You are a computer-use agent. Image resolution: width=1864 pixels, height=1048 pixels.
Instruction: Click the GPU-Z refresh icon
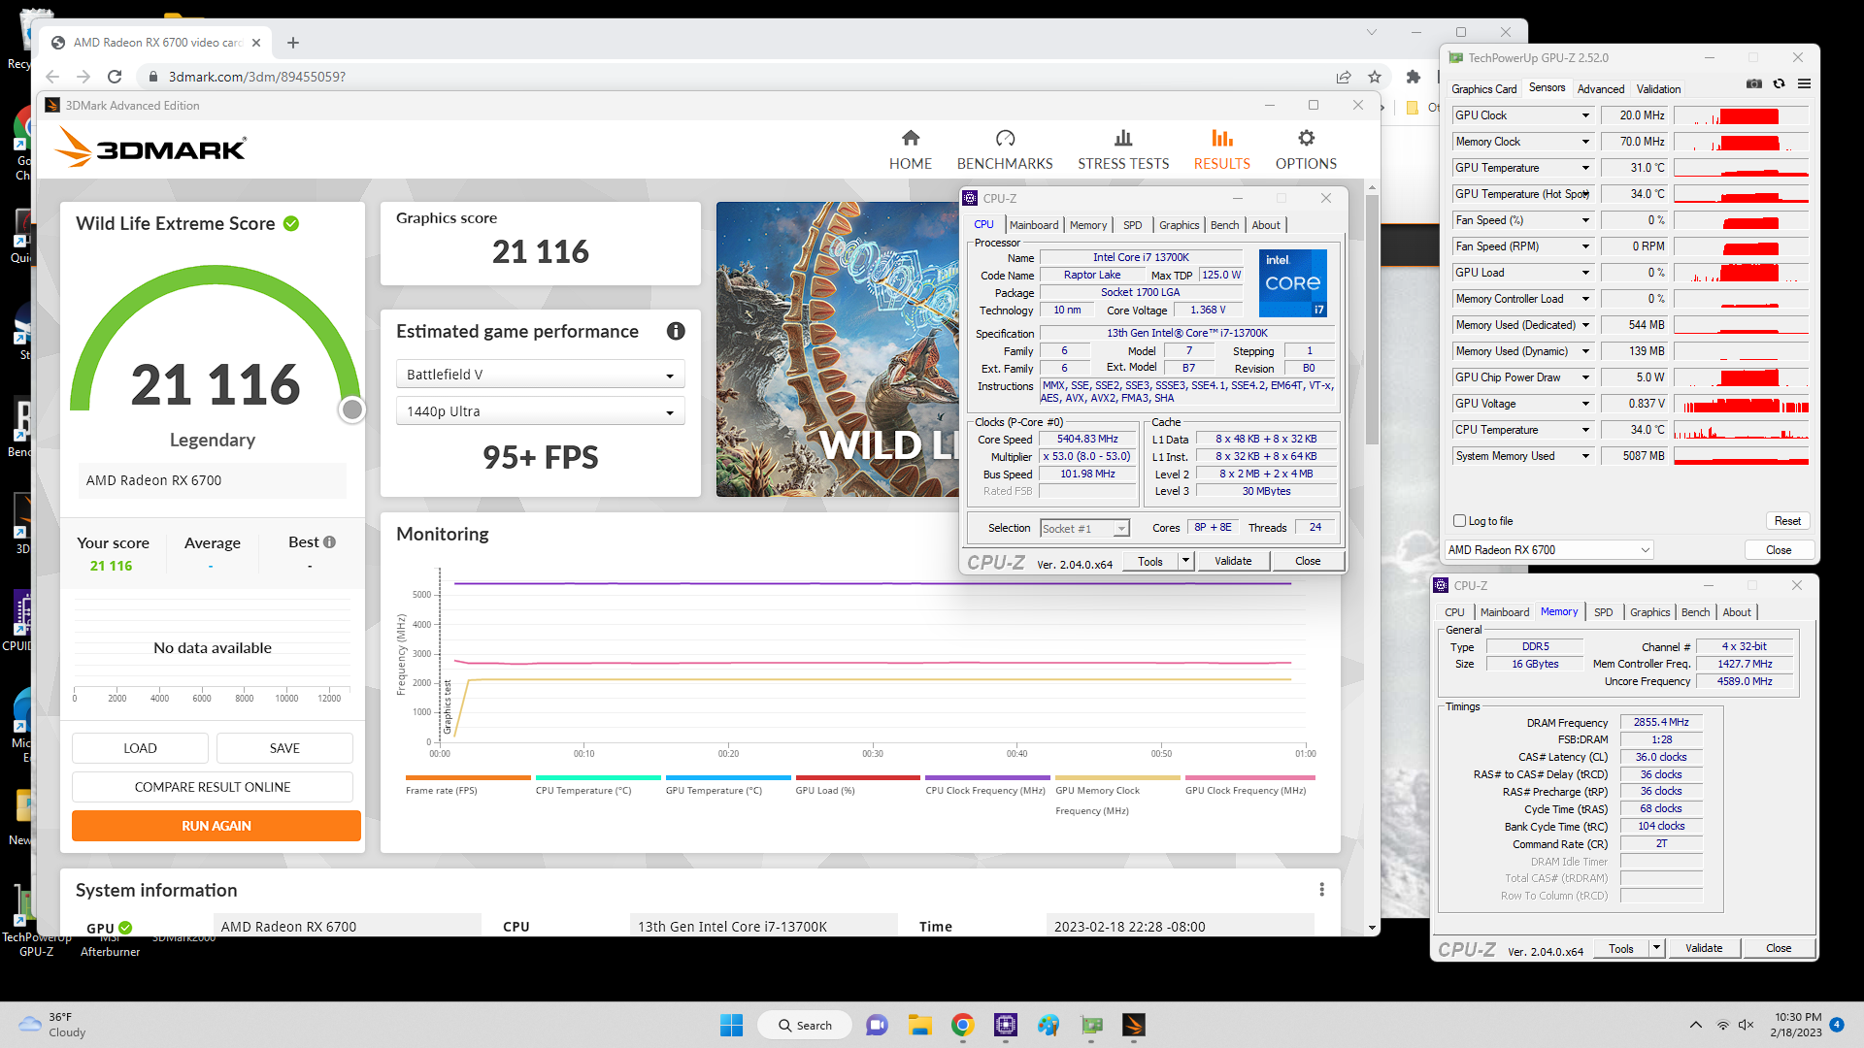tap(1779, 84)
